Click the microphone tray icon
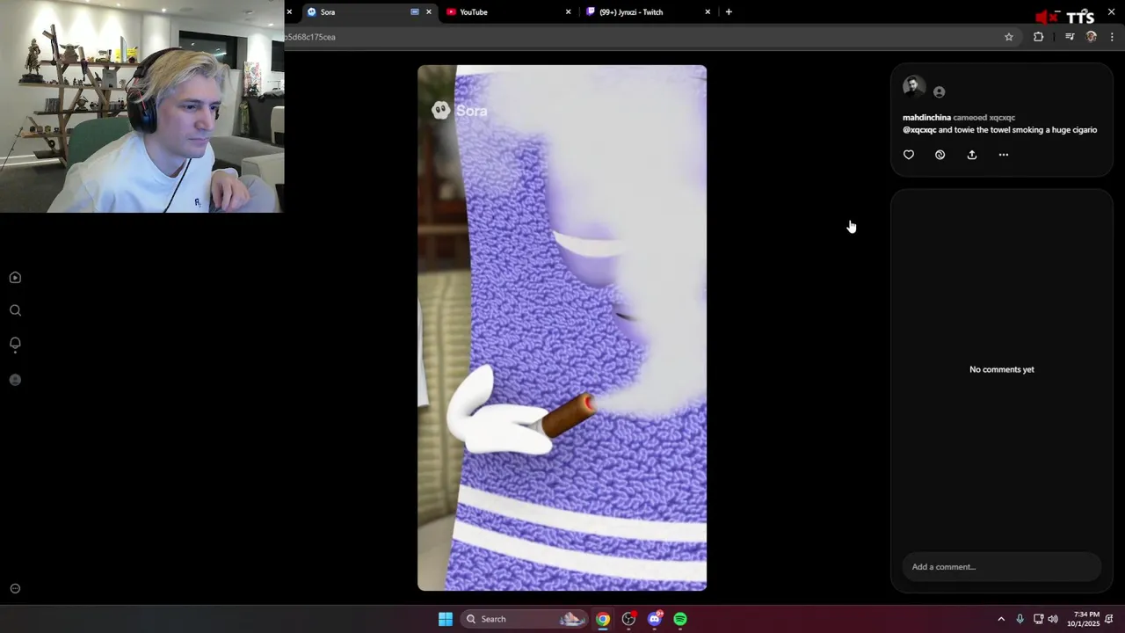The height and width of the screenshot is (633, 1125). pyautogui.click(x=1020, y=619)
